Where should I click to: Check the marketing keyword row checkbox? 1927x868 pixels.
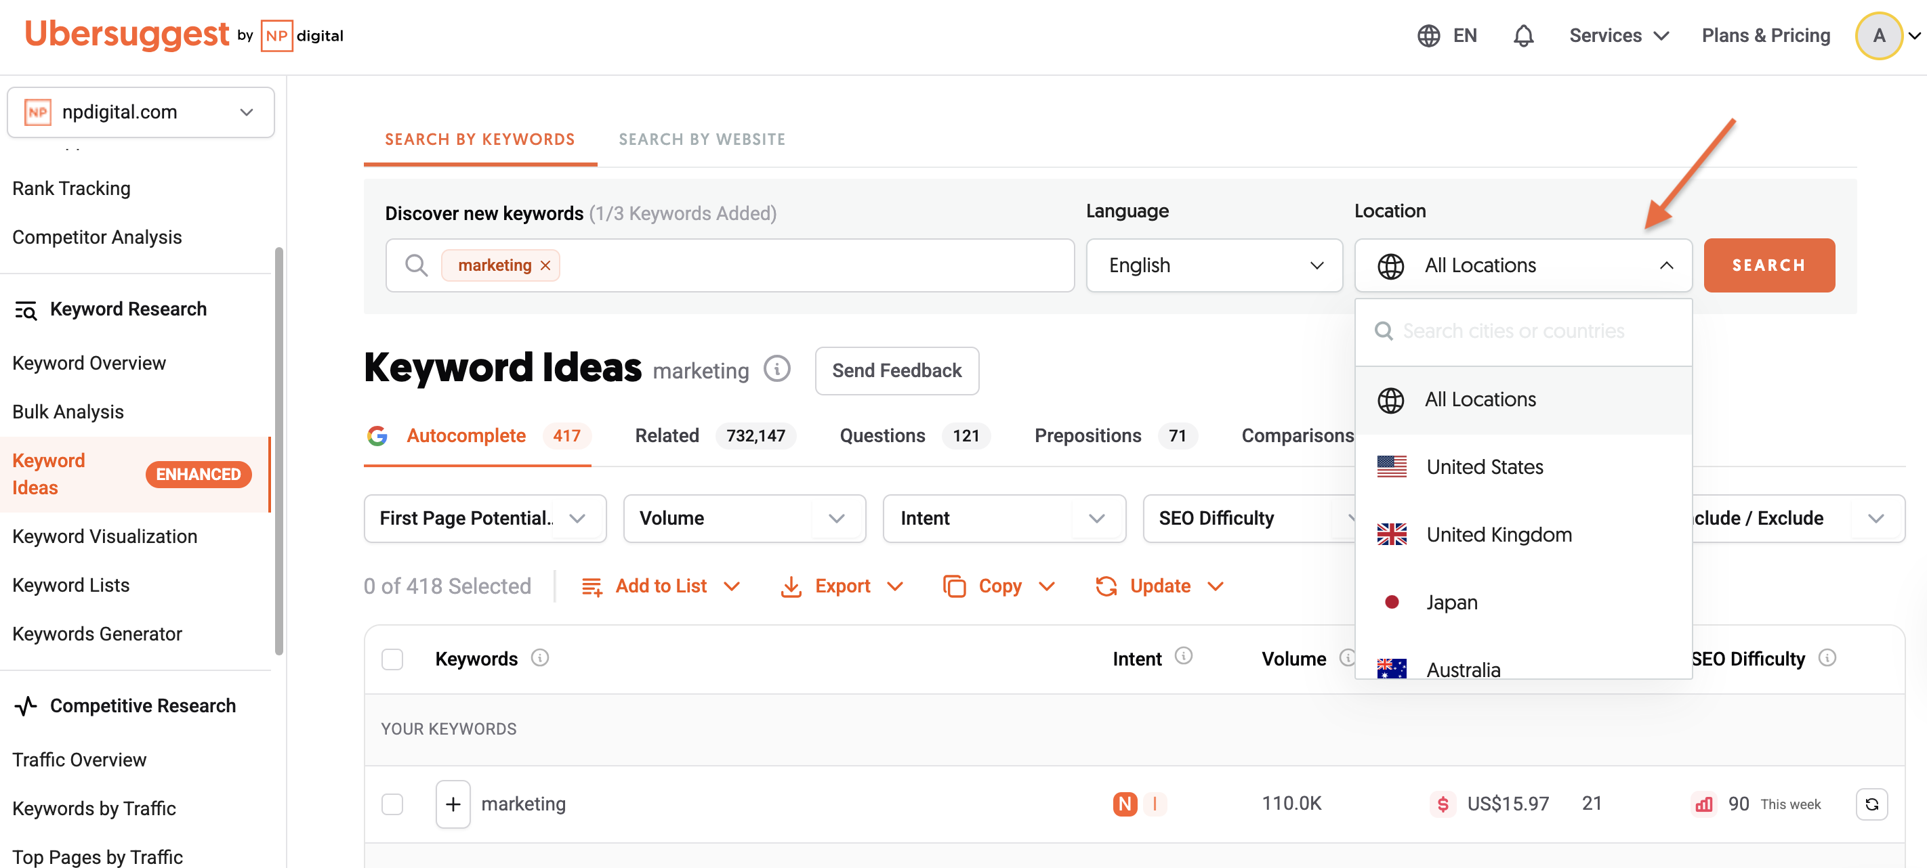392,804
